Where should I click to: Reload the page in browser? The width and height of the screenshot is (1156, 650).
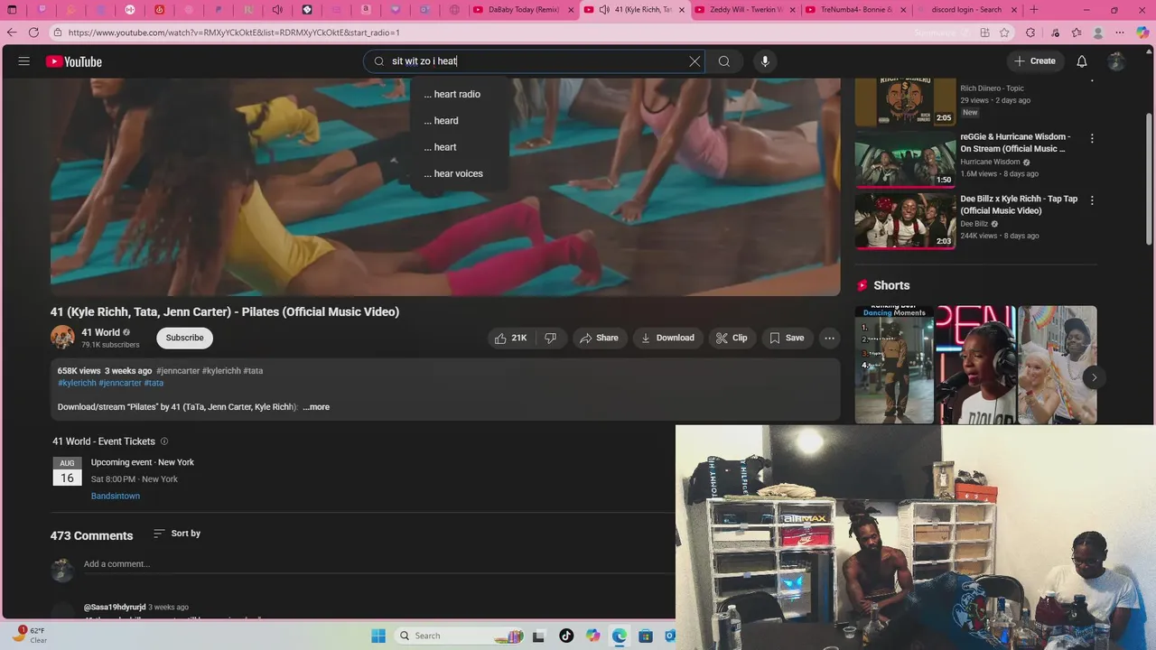click(x=33, y=32)
